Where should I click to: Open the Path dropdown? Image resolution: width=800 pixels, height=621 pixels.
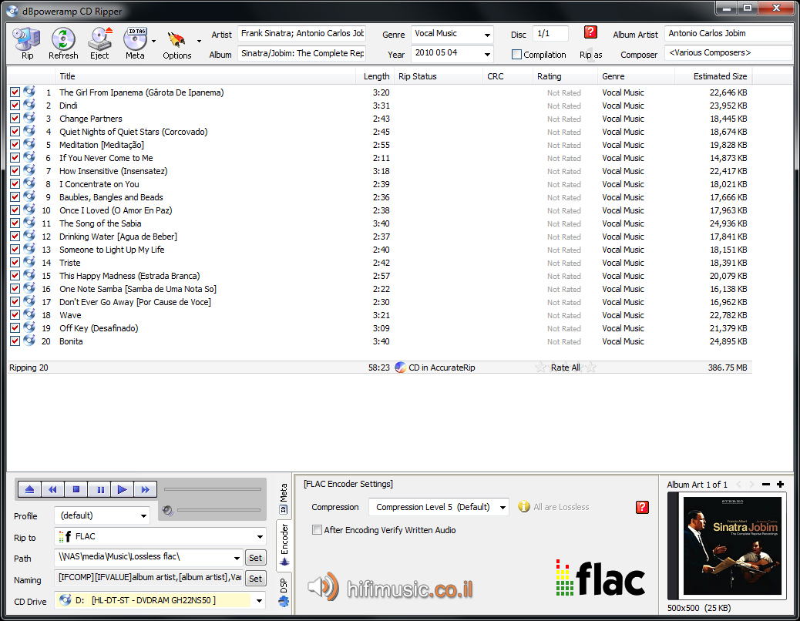click(237, 557)
